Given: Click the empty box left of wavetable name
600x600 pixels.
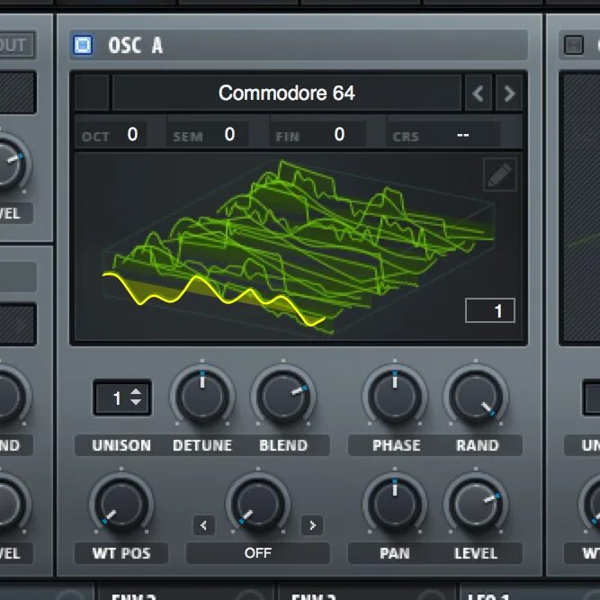Looking at the screenshot, I should pos(92,93).
